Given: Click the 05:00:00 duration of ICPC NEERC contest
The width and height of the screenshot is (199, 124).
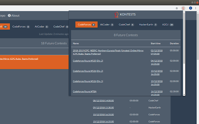Looking at the screenshot, I should click(174, 51).
